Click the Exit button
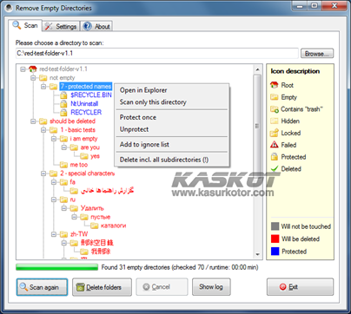The width and height of the screenshot is (351, 314). pyautogui.click(x=300, y=287)
